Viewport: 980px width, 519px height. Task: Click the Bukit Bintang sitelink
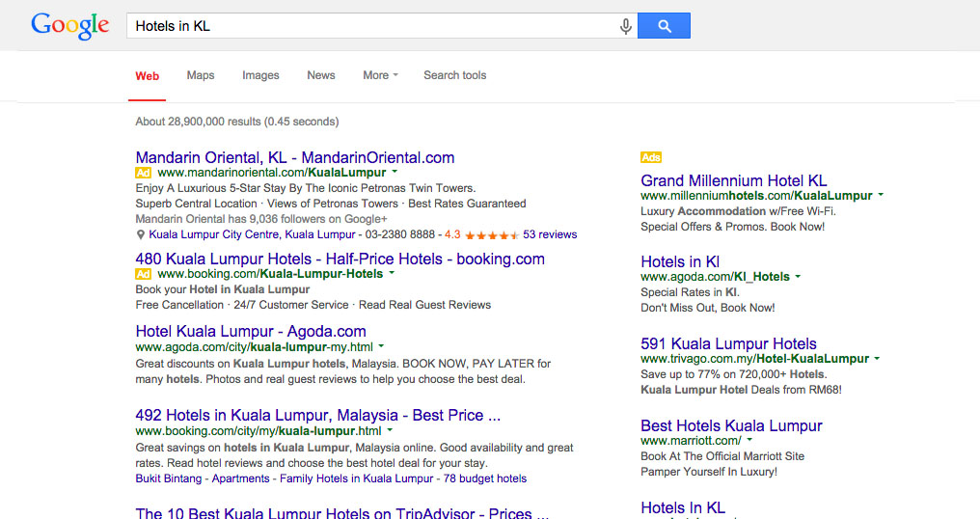[x=169, y=478]
